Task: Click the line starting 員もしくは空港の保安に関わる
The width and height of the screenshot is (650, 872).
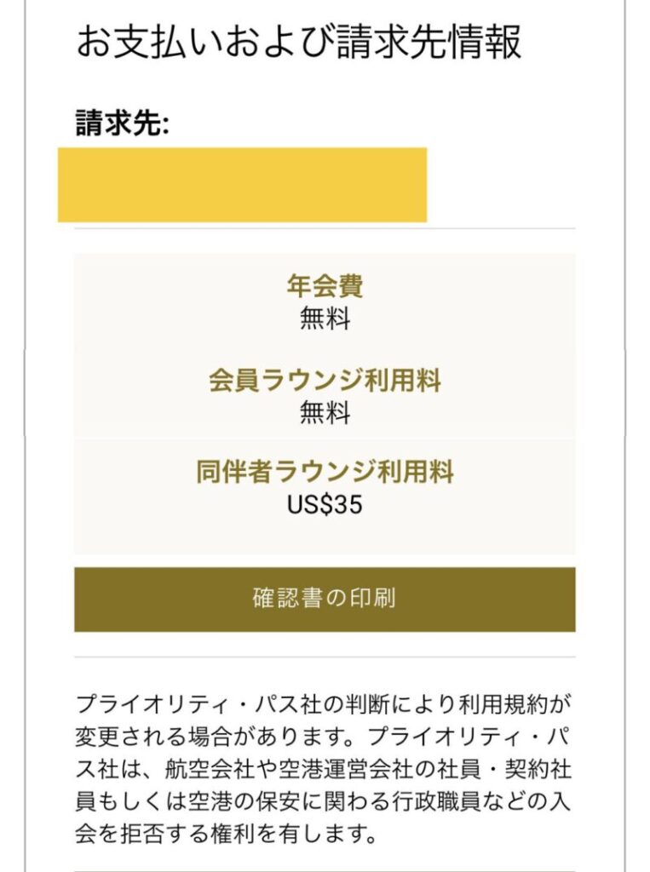Action: point(324,803)
